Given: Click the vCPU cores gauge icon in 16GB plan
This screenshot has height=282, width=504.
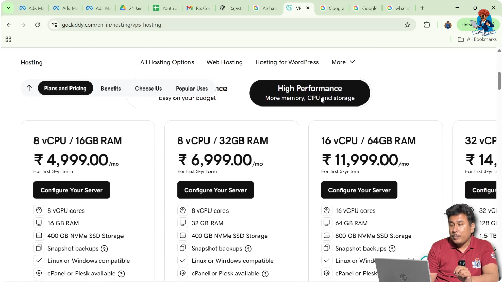Looking at the screenshot, I should coord(39,210).
